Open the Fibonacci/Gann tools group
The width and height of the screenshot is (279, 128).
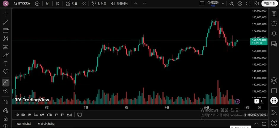(x=6, y=30)
